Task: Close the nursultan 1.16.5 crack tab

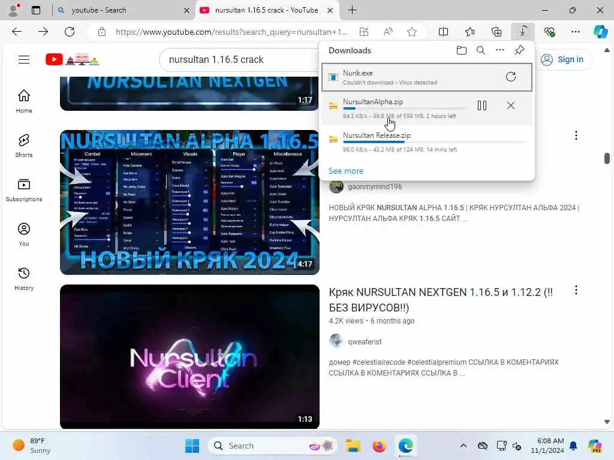Action: click(x=330, y=11)
